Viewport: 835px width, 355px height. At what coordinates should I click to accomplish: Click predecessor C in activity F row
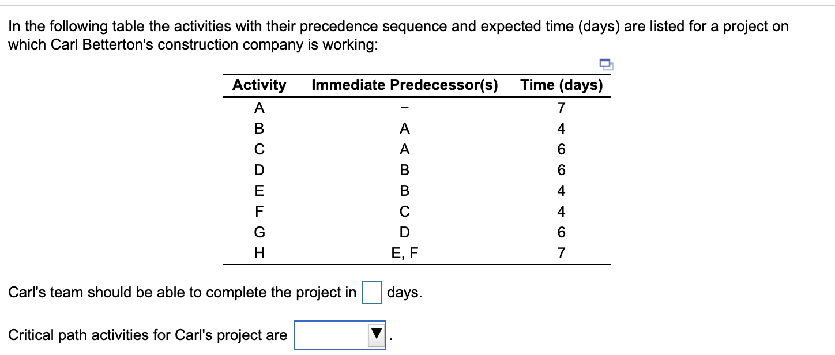pos(405,212)
